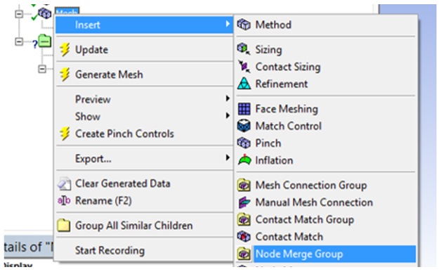Insert a Method mesh control
This screenshot has height=272, width=439.
[326, 25]
